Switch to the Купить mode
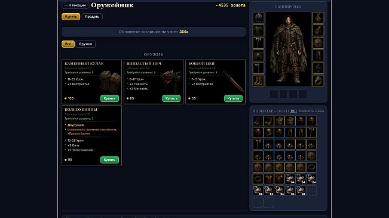 71,17
